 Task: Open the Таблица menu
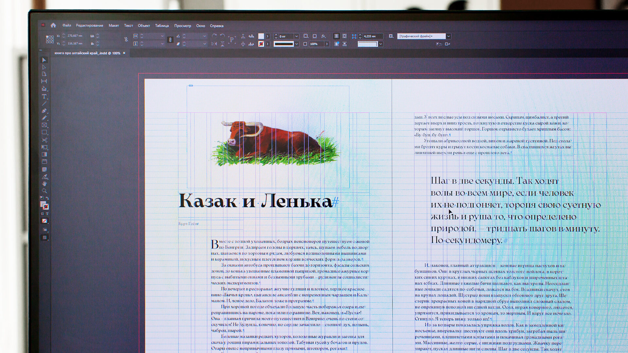point(162,26)
